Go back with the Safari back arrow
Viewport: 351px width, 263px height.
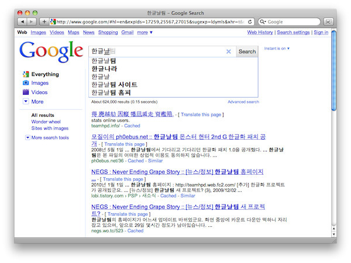[22, 22]
